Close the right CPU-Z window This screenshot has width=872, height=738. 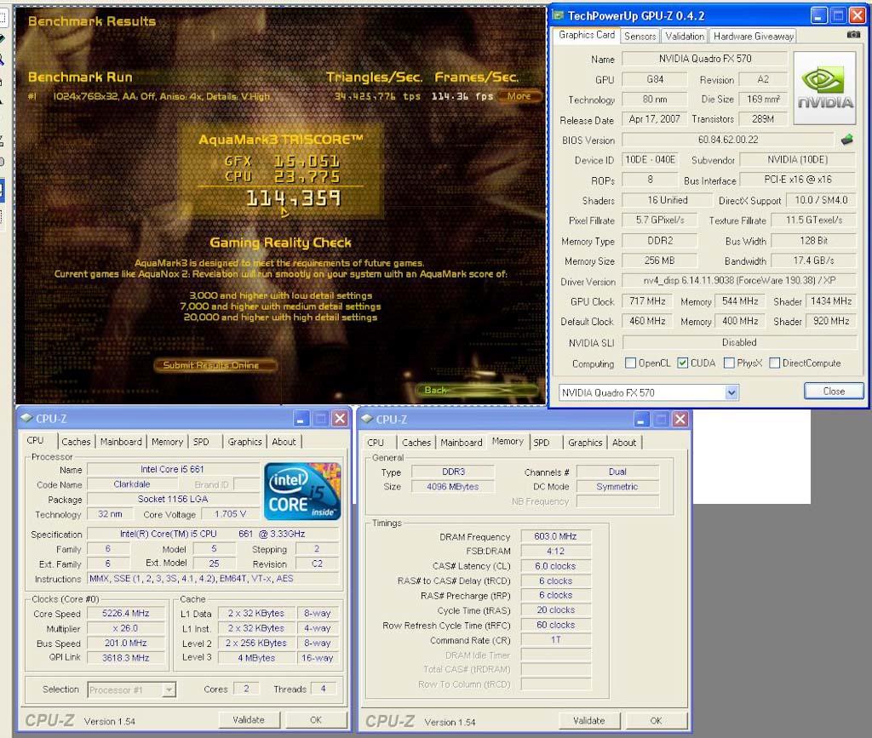(680, 420)
